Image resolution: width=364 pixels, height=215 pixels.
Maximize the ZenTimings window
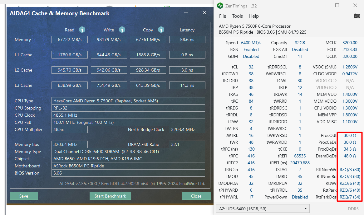pos(337,5)
